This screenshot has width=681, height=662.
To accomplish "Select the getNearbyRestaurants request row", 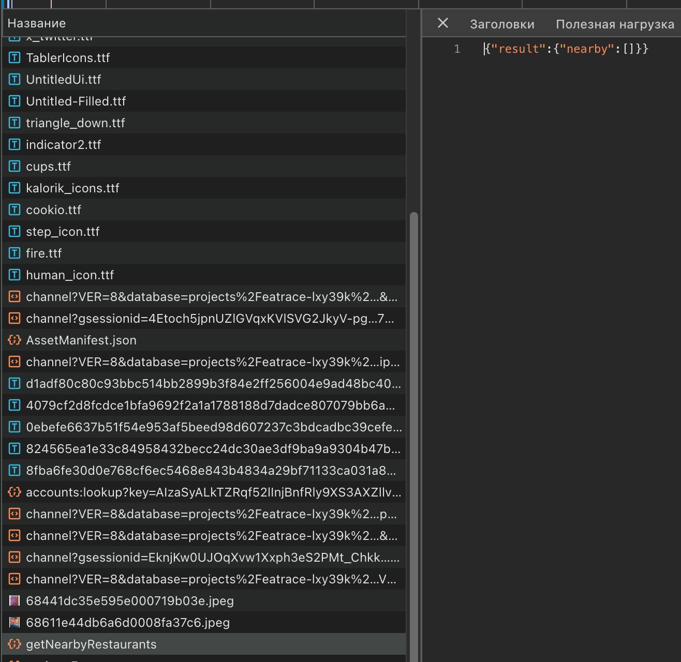I will (x=204, y=644).
